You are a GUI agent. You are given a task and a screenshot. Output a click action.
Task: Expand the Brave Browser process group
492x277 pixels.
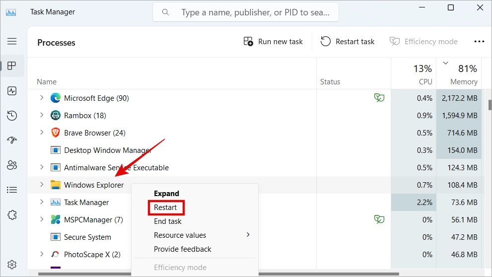coord(41,133)
